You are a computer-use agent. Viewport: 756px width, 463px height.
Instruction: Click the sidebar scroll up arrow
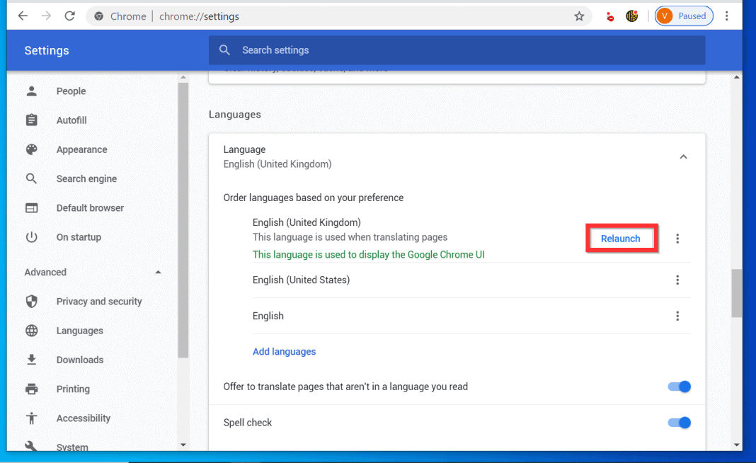[x=183, y=77]
